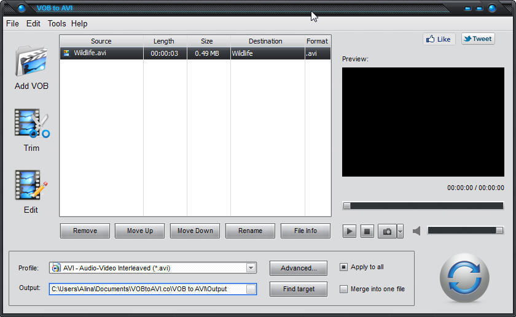
Task: Click the volume slider
Action: (x=465, y=231)
